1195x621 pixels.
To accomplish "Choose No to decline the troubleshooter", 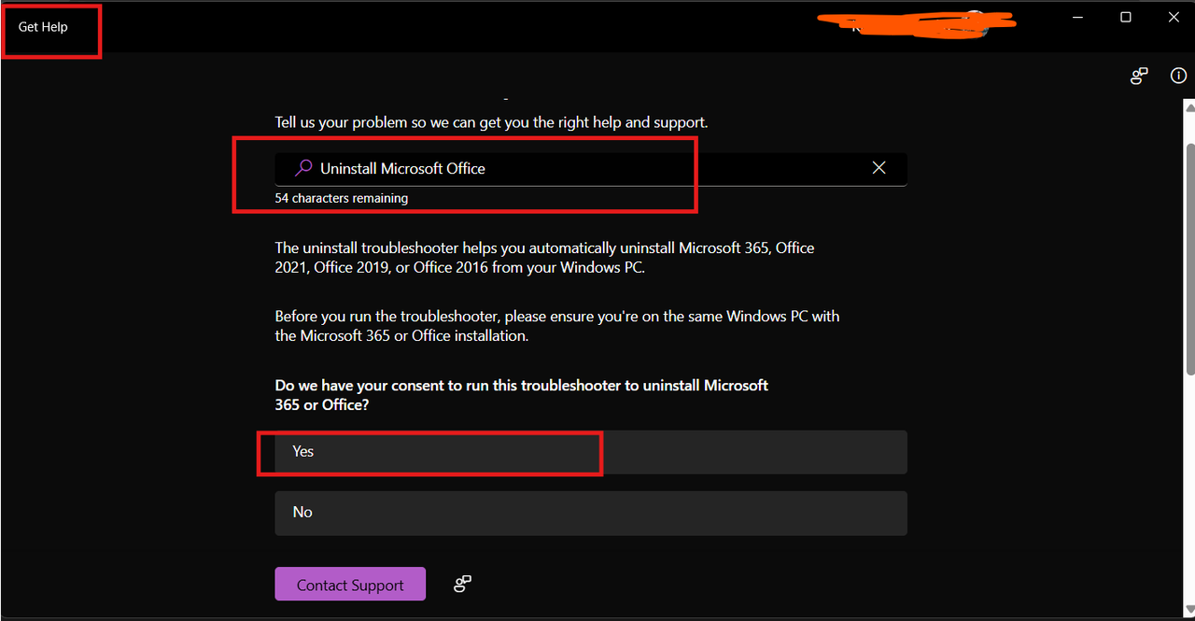I will coord(590,513).
